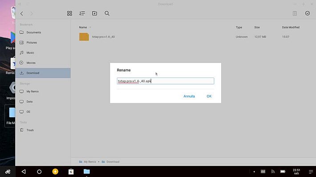Click Annulla to cancel rename
316x177 pixels.
(x=189, y=96)
